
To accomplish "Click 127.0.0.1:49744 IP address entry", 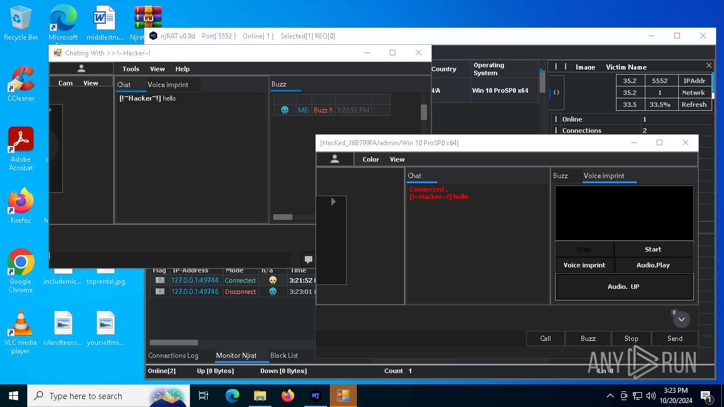I will click(195, 280).
